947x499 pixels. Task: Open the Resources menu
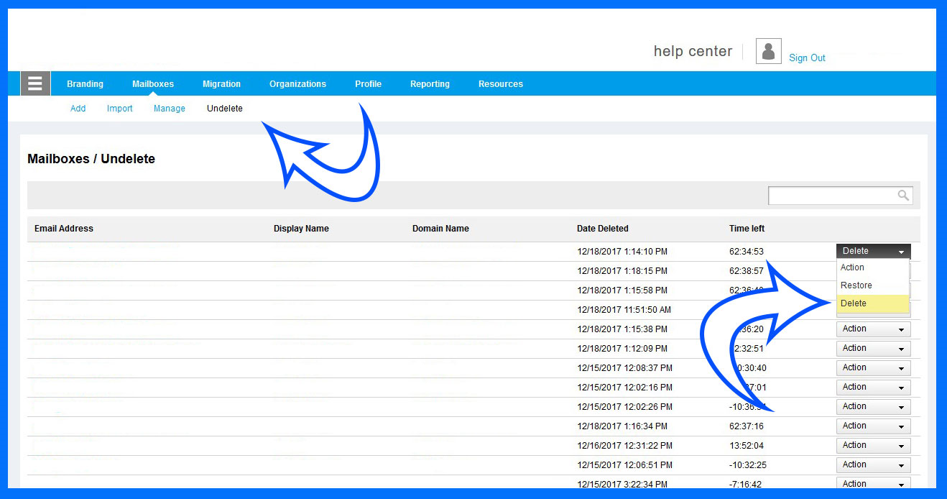point(501,84)
